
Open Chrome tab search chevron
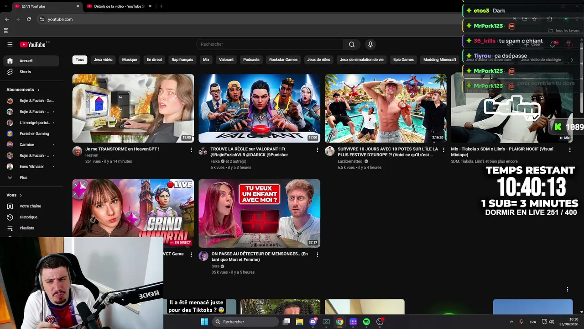click(x=5, y=6)
